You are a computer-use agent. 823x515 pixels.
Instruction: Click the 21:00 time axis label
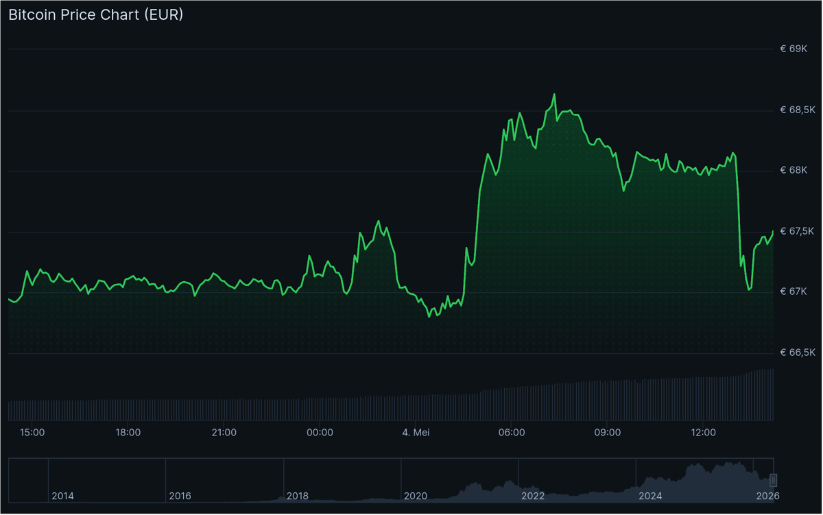[224, 433]
